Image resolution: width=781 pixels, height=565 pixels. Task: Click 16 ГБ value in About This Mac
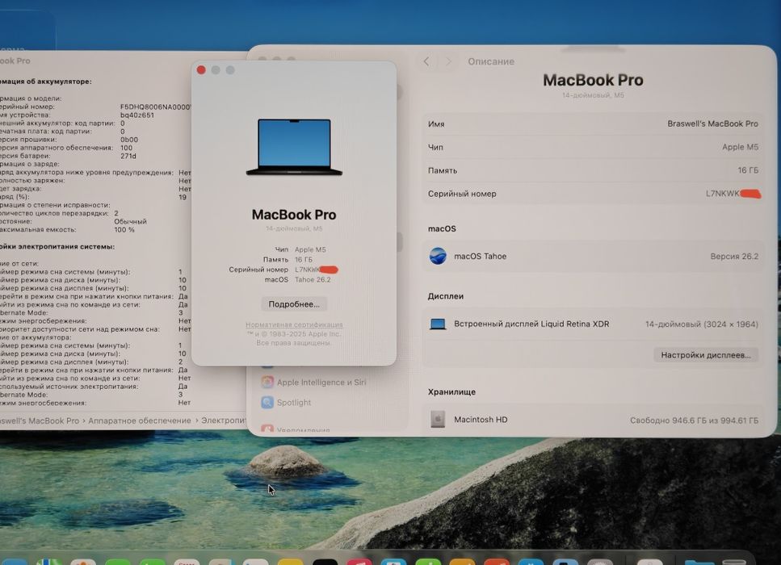(304, 260)
